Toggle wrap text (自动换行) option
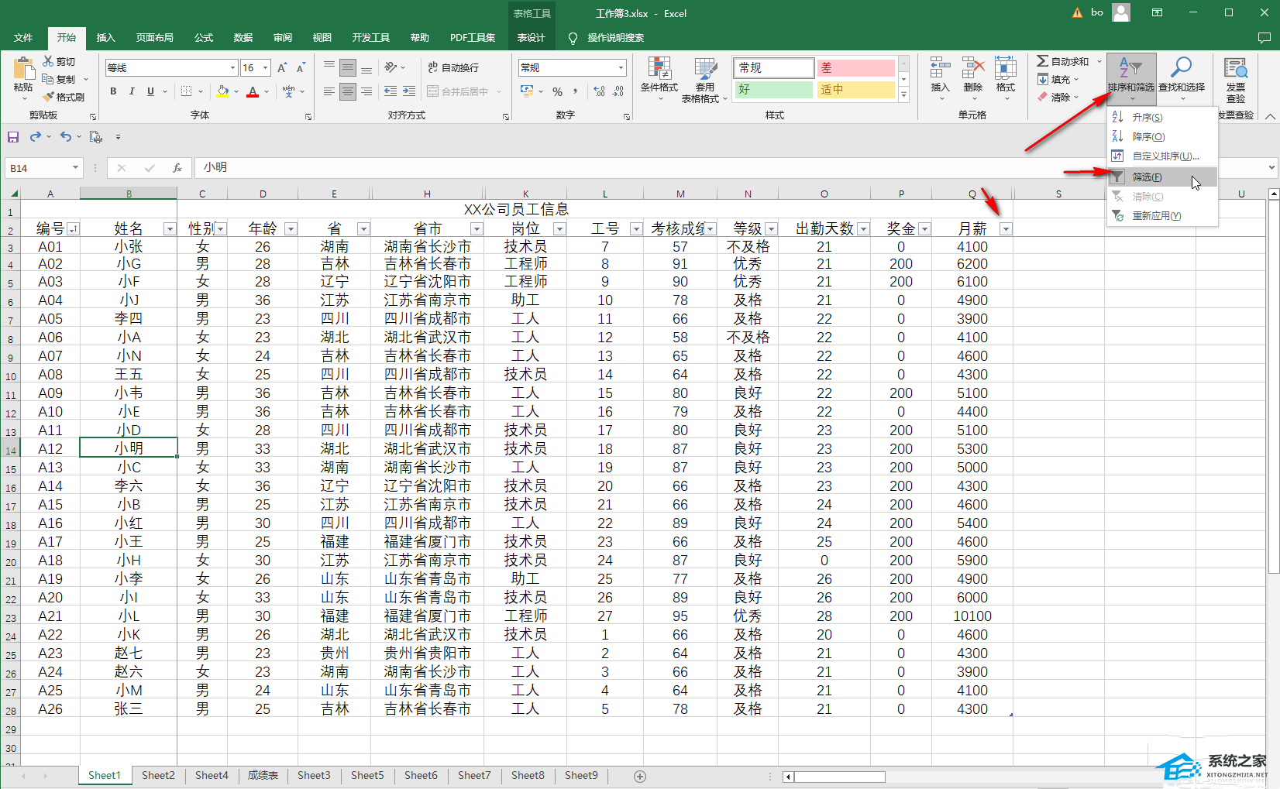 pyautogui.click(x=453, y=68)
